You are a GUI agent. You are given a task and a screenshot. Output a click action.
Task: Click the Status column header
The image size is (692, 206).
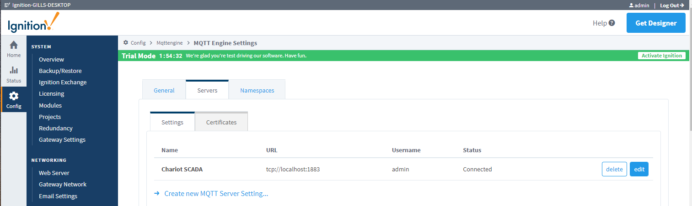point(472,150)
